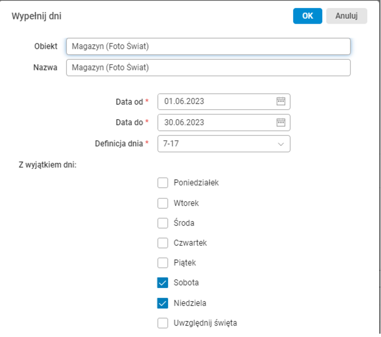Tick the Wtorek checkbox
This screenshot has width=381, height=337.
[163, 203]
